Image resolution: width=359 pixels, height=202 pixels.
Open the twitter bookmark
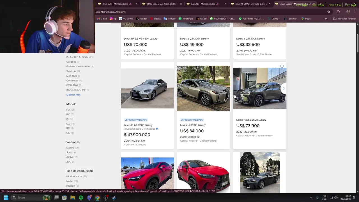click(x=142, y=19)
